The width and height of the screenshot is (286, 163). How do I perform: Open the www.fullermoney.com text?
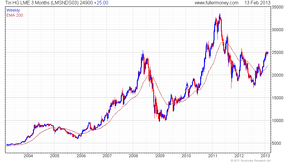click(x=217, y=3)
